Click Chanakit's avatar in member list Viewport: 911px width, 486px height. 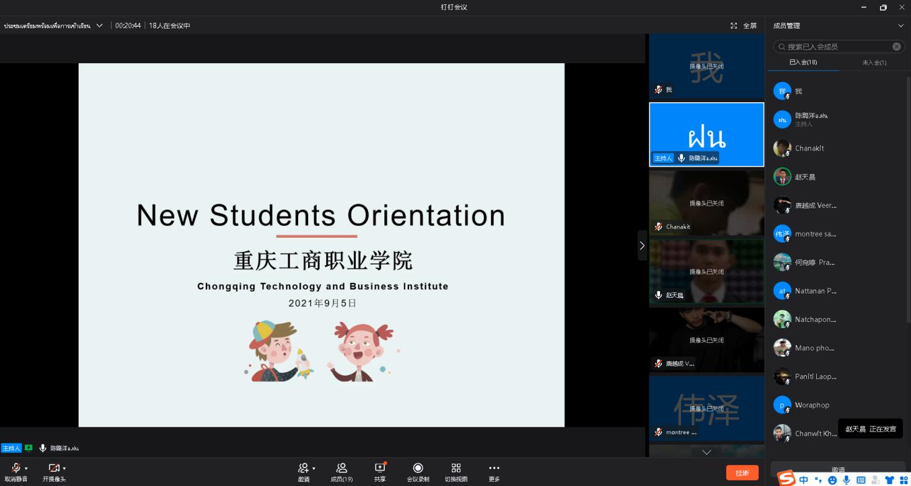pyautogui.click(x=782, y=148)
